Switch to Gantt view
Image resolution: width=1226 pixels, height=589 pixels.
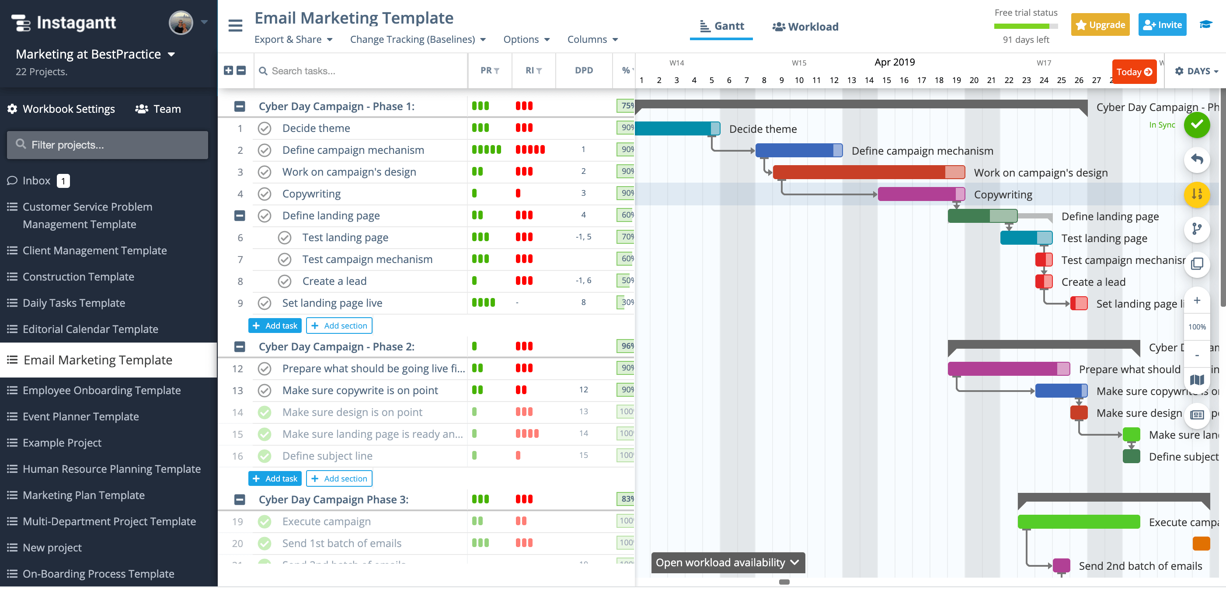(720, 26)
